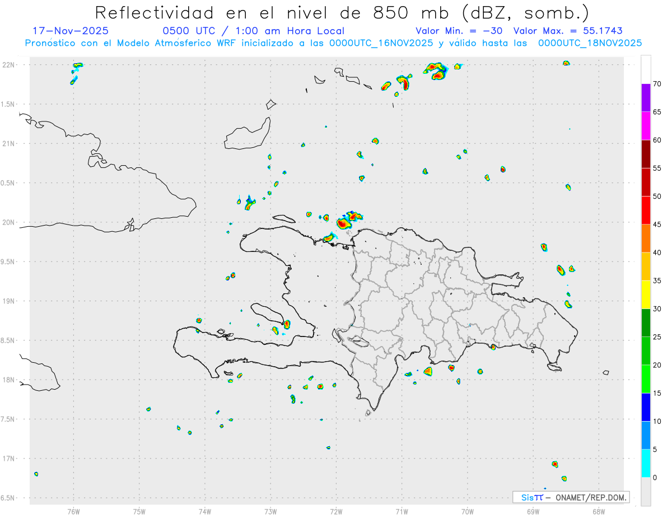Viewport: 672px width, 519px height.
Task: Click the colorbar tick label '10'
Action: (x=657, y=422)
